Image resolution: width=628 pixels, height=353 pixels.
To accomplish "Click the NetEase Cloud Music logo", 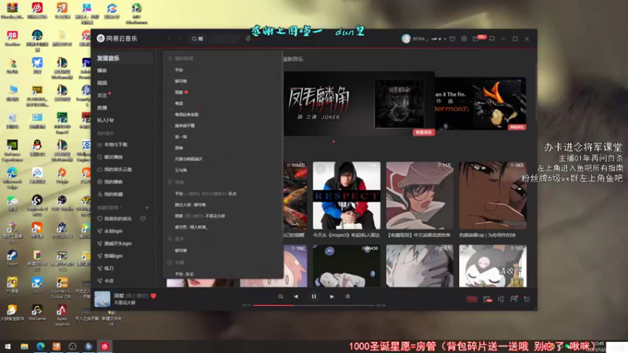I will point(117,38).
